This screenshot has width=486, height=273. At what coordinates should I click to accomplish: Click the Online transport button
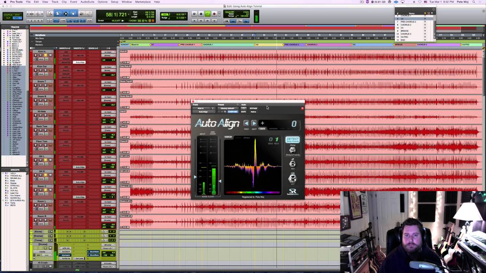[194, 14]
